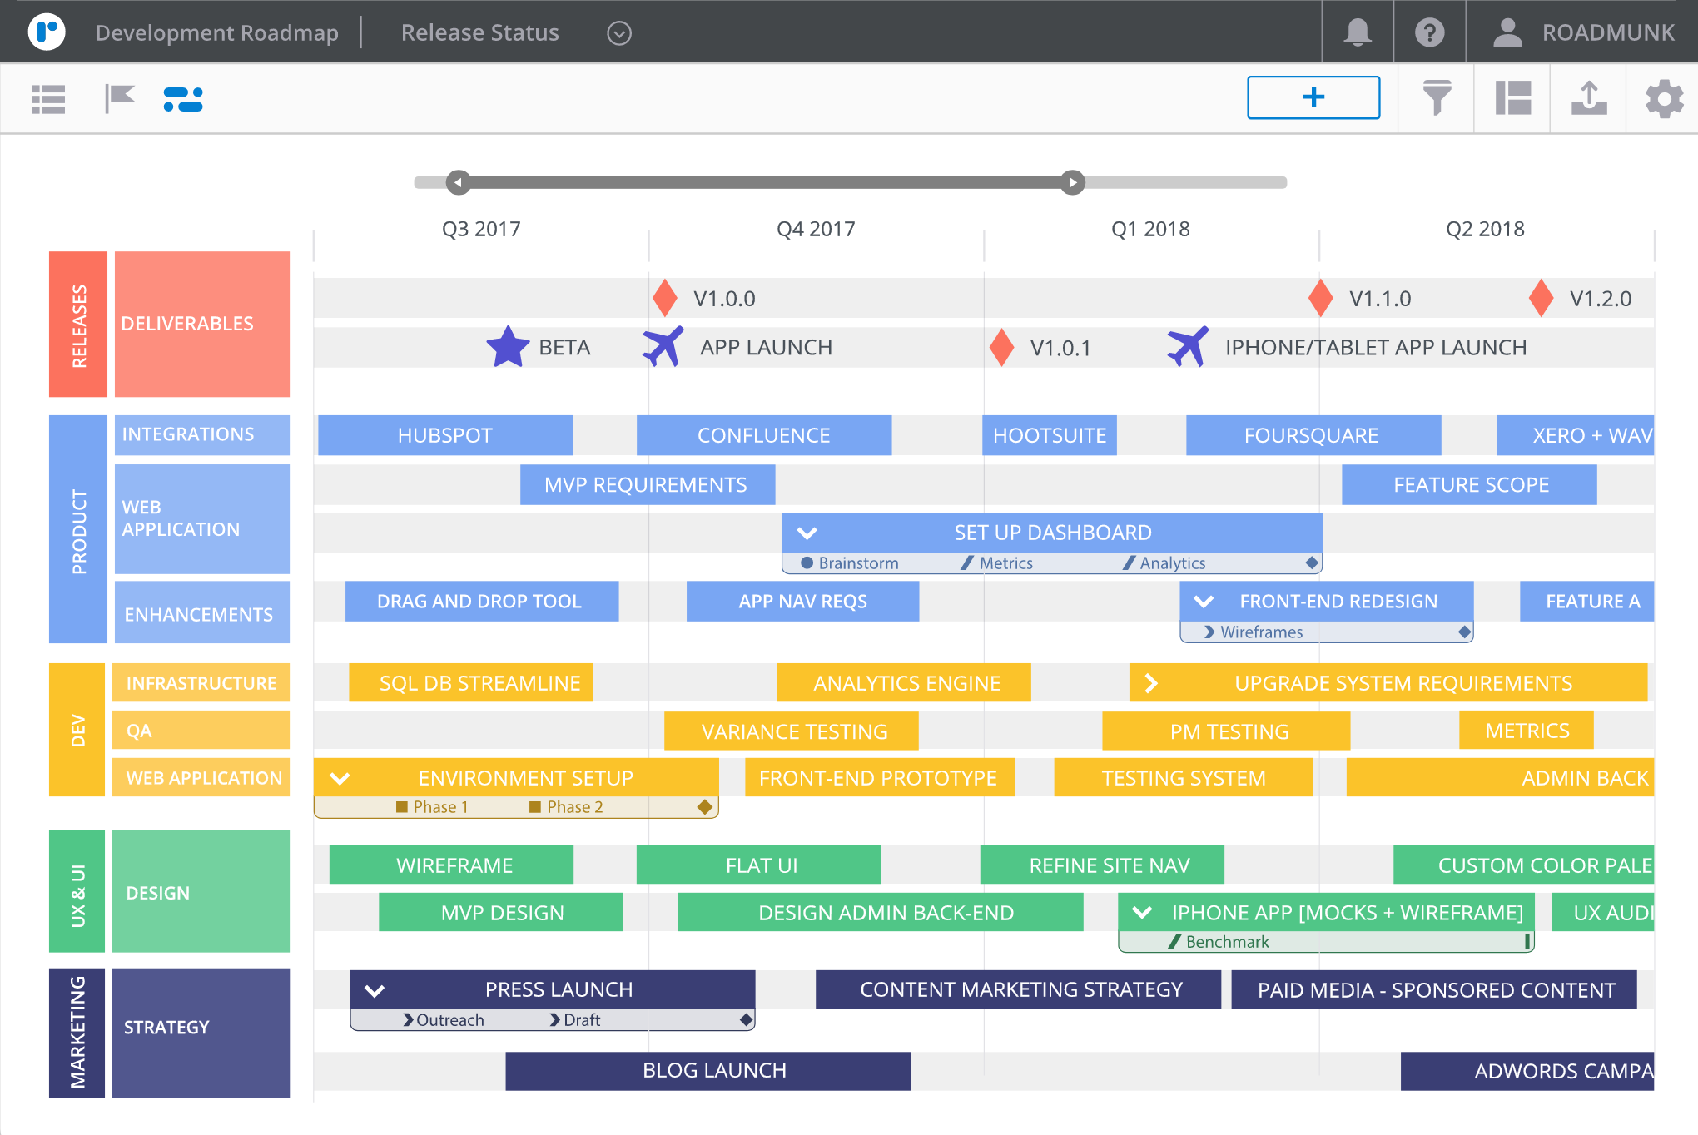The width and height of the screenshot is (1698, 1135).
Task: Click the V1.1.0 diamond milestone
Action: point(1320,298)
